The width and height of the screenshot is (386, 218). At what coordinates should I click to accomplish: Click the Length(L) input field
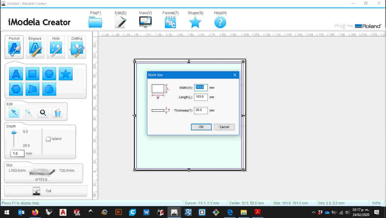coord(201,97)
